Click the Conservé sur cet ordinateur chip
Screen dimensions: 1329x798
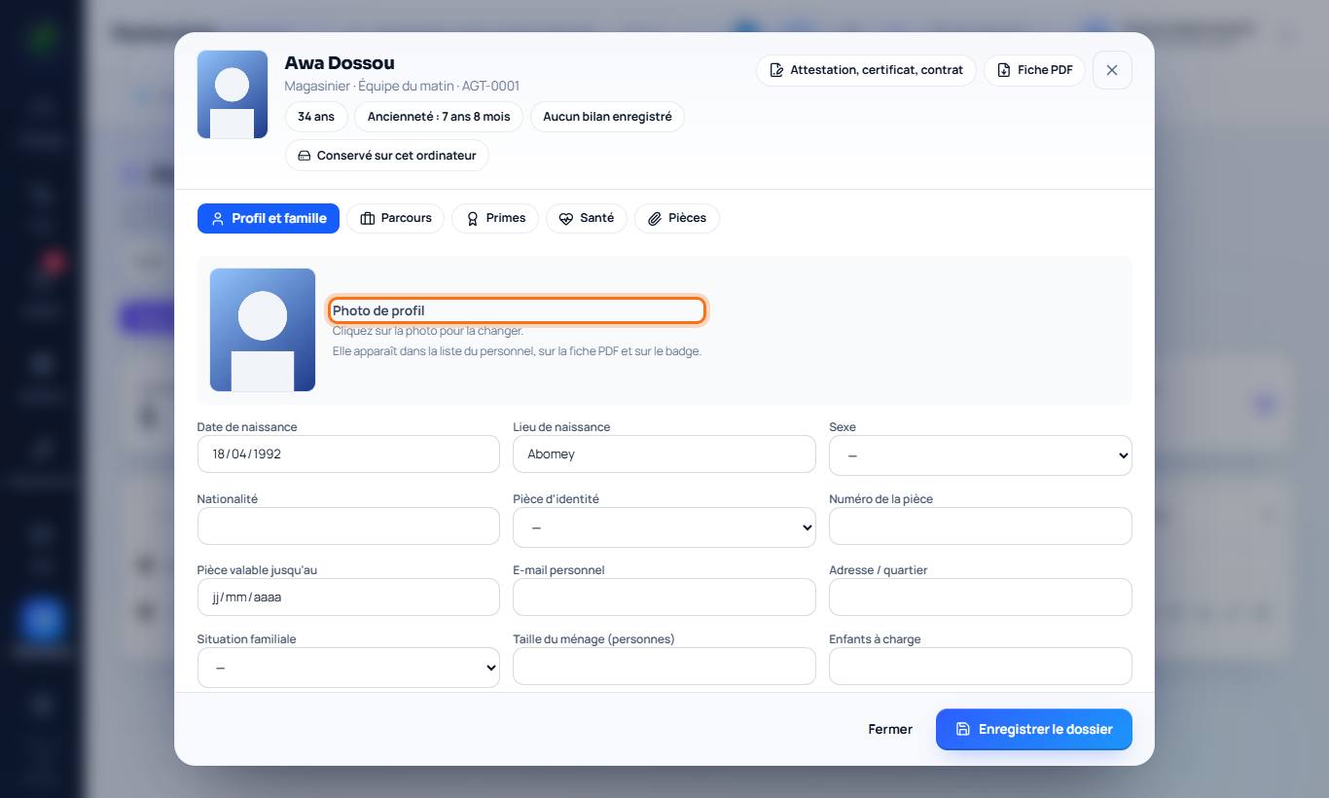click(x=387, y=156)
